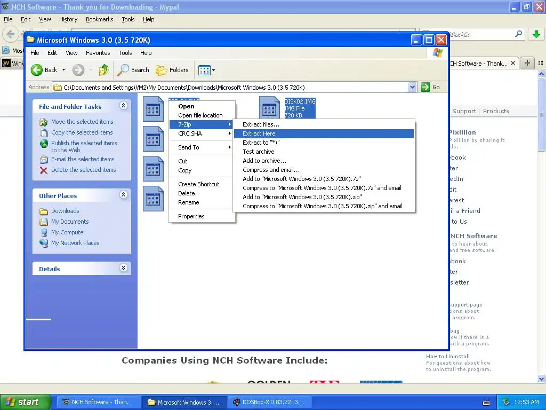Image resolution: width=546 pixels, height=410 pixels.
Task: Close the NCH Software browser tab
Action: tap(513, 64)
